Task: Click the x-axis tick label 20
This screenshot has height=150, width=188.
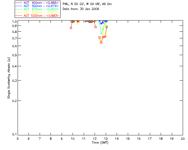Action: coord(183,139)
